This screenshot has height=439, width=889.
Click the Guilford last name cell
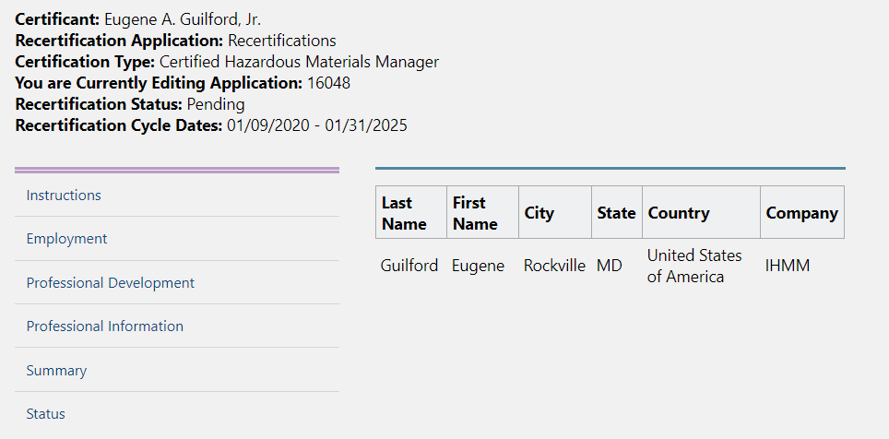click(x=409, y=266)
